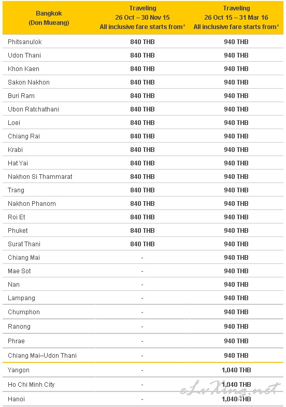Click the Sakon Nakhon destination name
Image resolution: width=286 pixels, height=407 pixels.
click(28, 82)
